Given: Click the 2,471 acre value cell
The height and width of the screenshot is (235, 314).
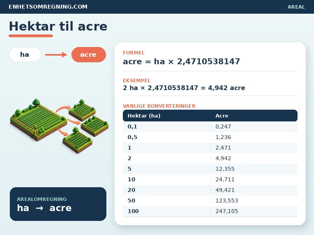Looking at the screenshot, I should (x=223, y=148).
